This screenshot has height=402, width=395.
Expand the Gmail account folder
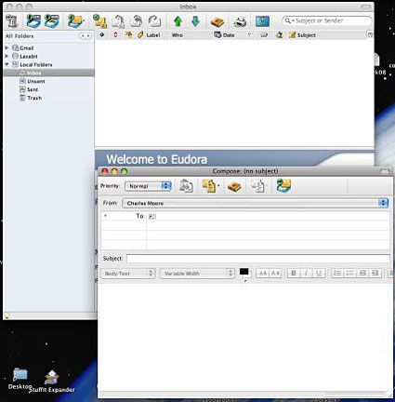[x=7, y=47]
